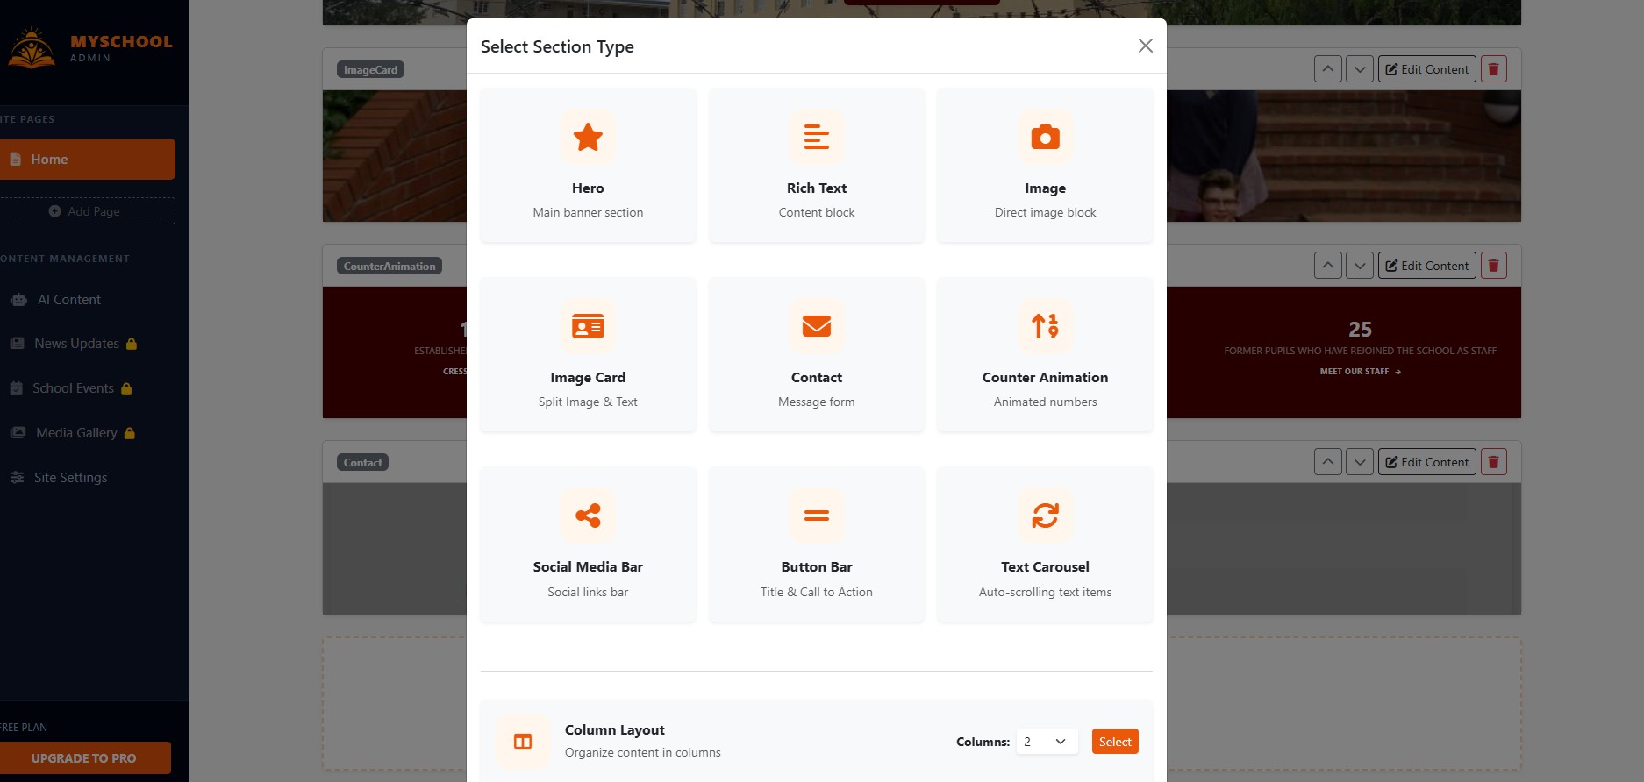
Task: Move the CounterAnimation section down
Action: tap(1359, 266)
